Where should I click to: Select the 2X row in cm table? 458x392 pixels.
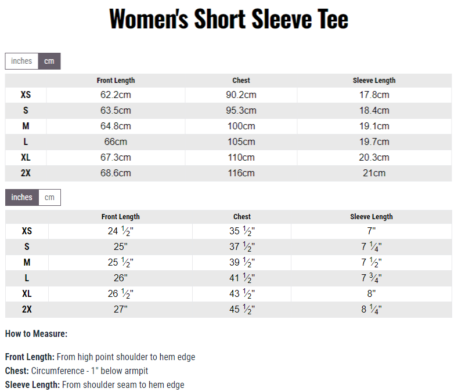click(228, 173)
